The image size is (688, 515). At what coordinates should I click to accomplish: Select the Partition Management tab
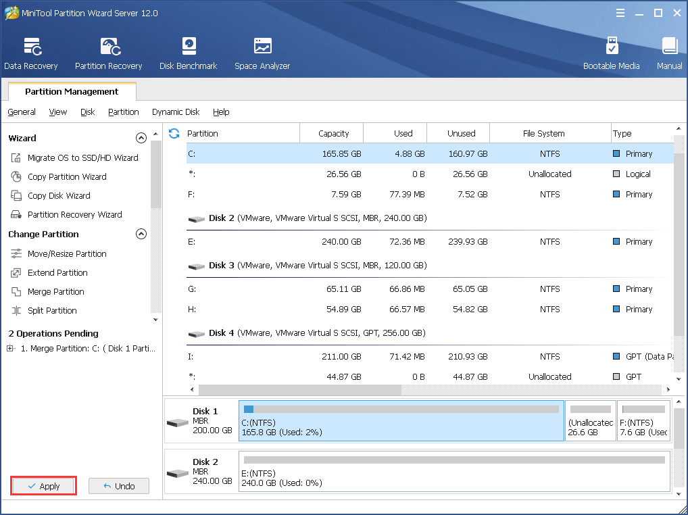click(72, 91)
